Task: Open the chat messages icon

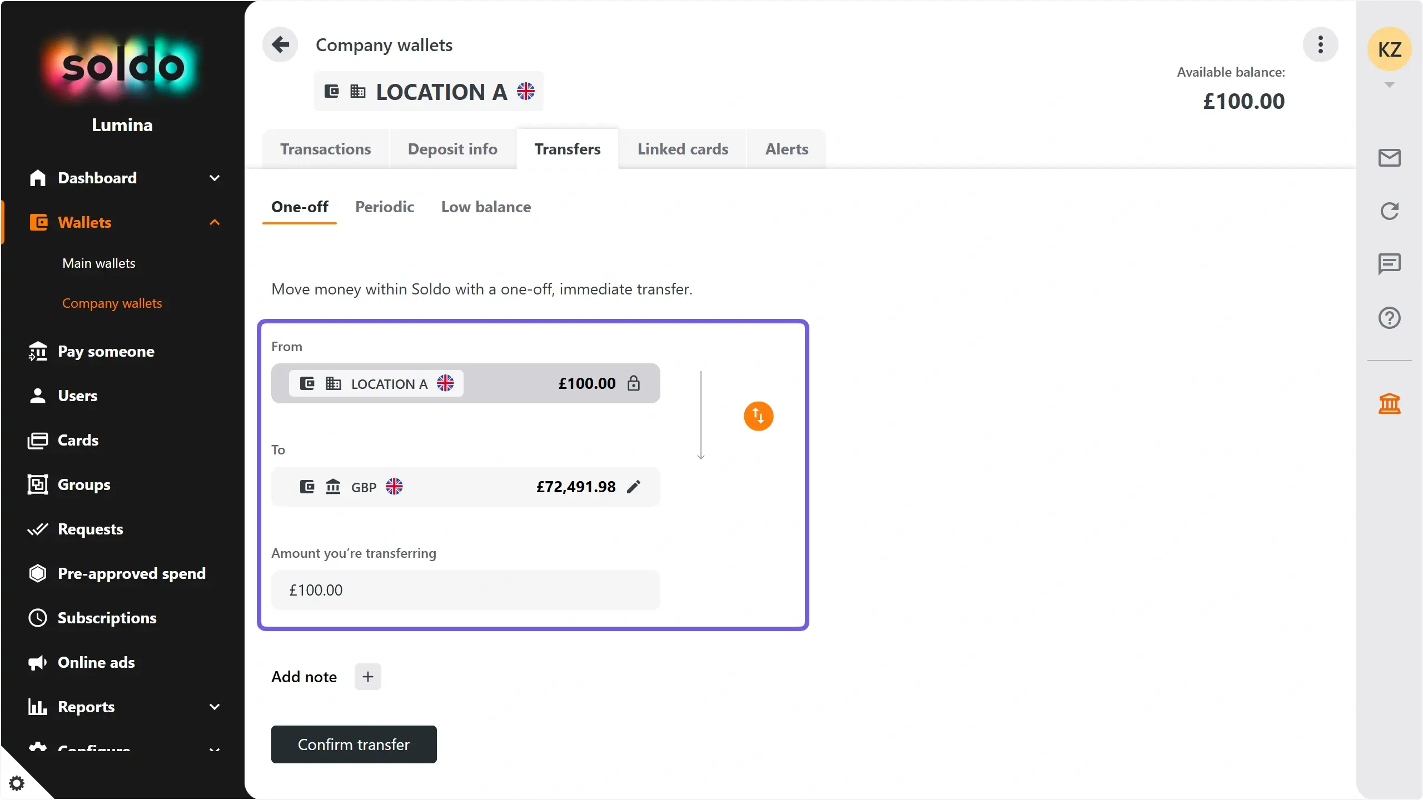Action: coord(1389,264)
